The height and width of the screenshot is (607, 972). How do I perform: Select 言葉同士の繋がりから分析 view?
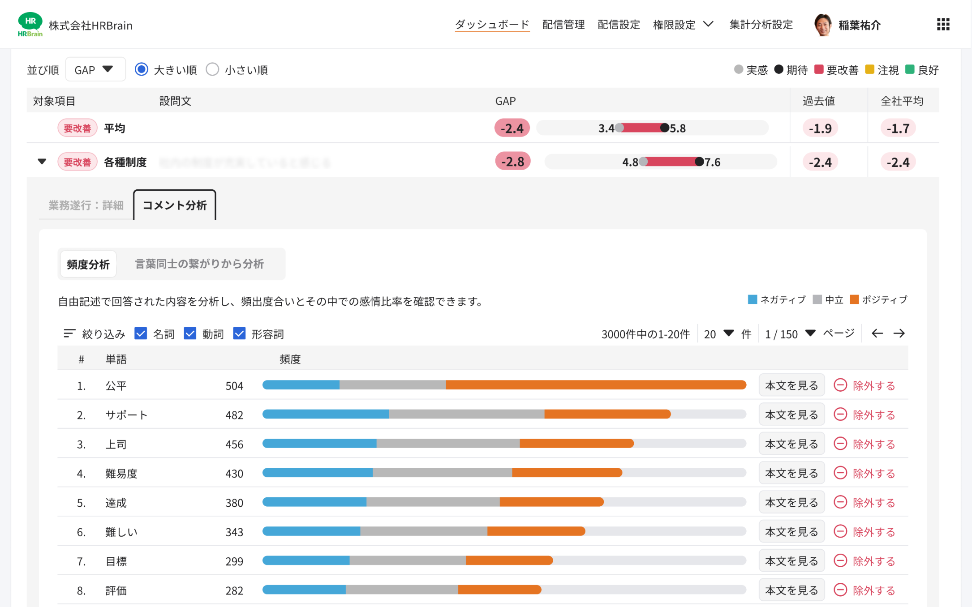[x=199, y=264]
